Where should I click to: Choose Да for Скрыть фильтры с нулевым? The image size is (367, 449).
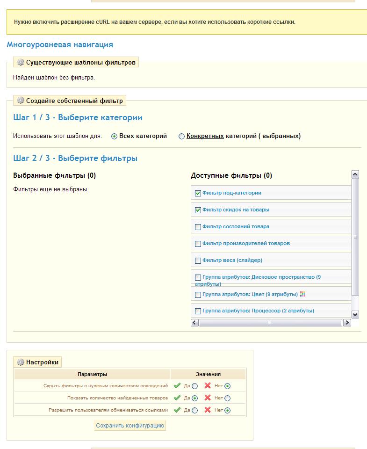tap(194, 386)
